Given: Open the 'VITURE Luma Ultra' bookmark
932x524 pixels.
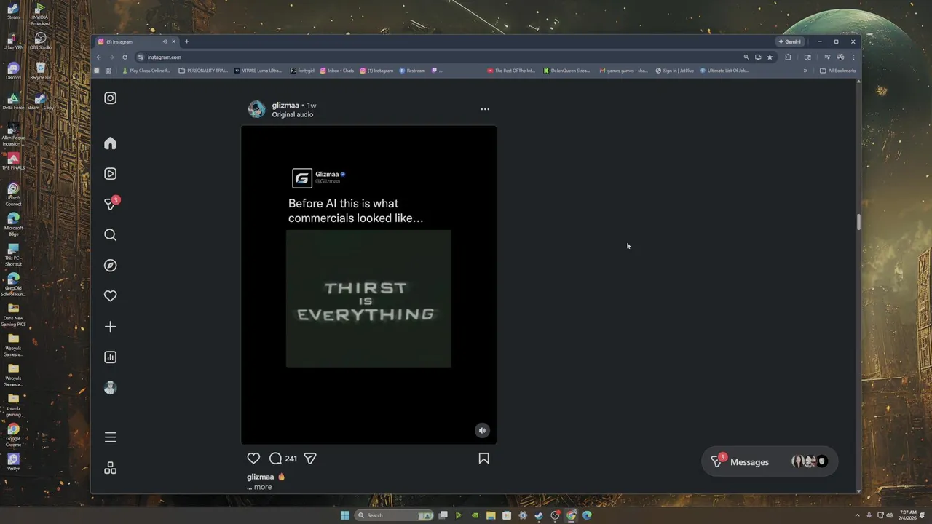Looking at the screenshot, I should click(258, 71).
